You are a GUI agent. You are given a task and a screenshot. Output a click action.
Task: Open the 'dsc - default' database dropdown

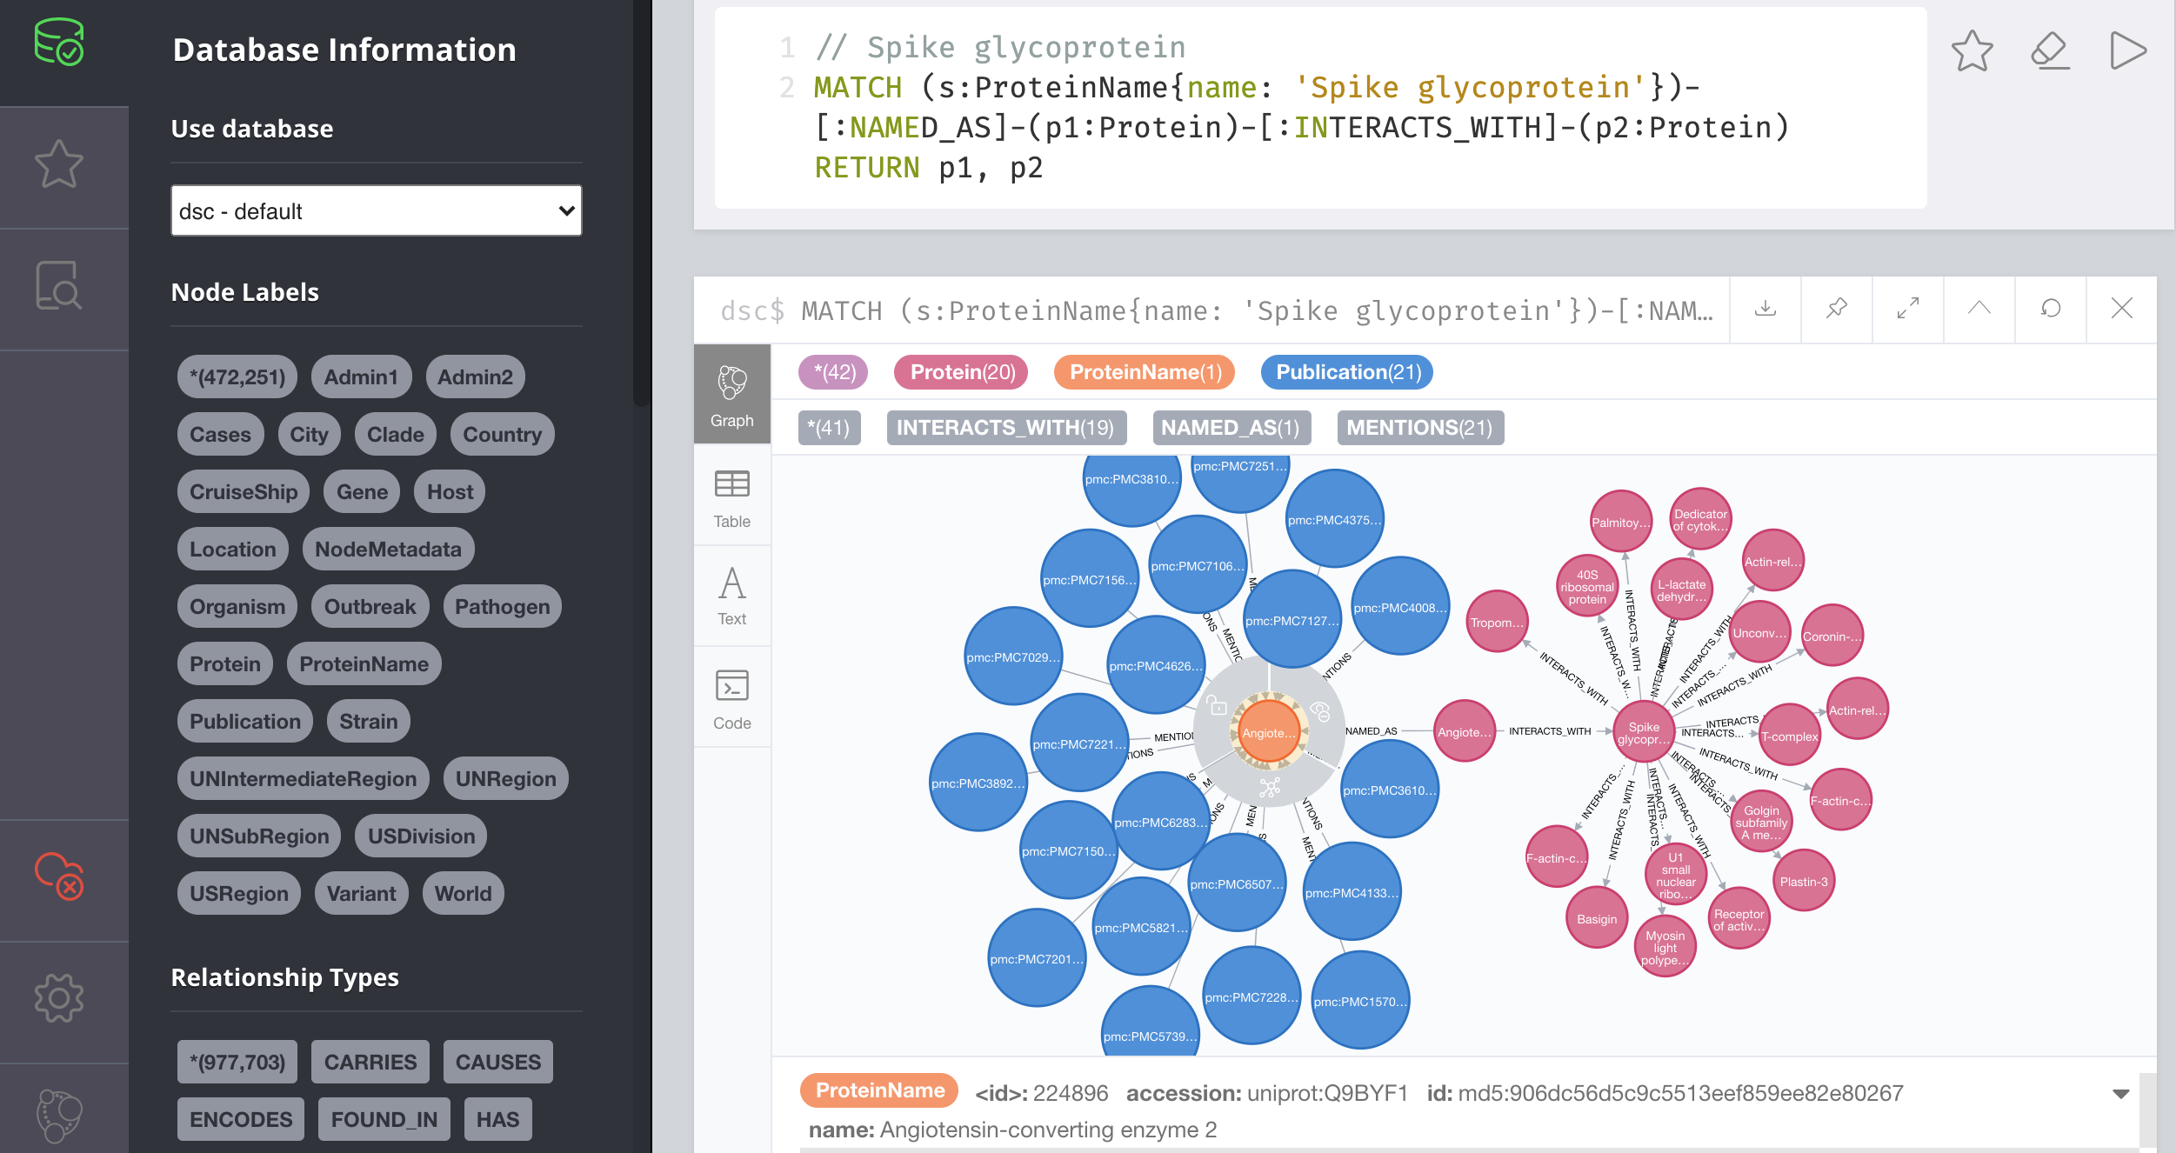[x=376, y=211]
